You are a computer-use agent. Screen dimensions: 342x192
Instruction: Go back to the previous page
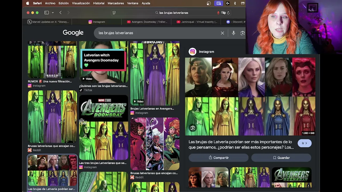click(60, 13)
